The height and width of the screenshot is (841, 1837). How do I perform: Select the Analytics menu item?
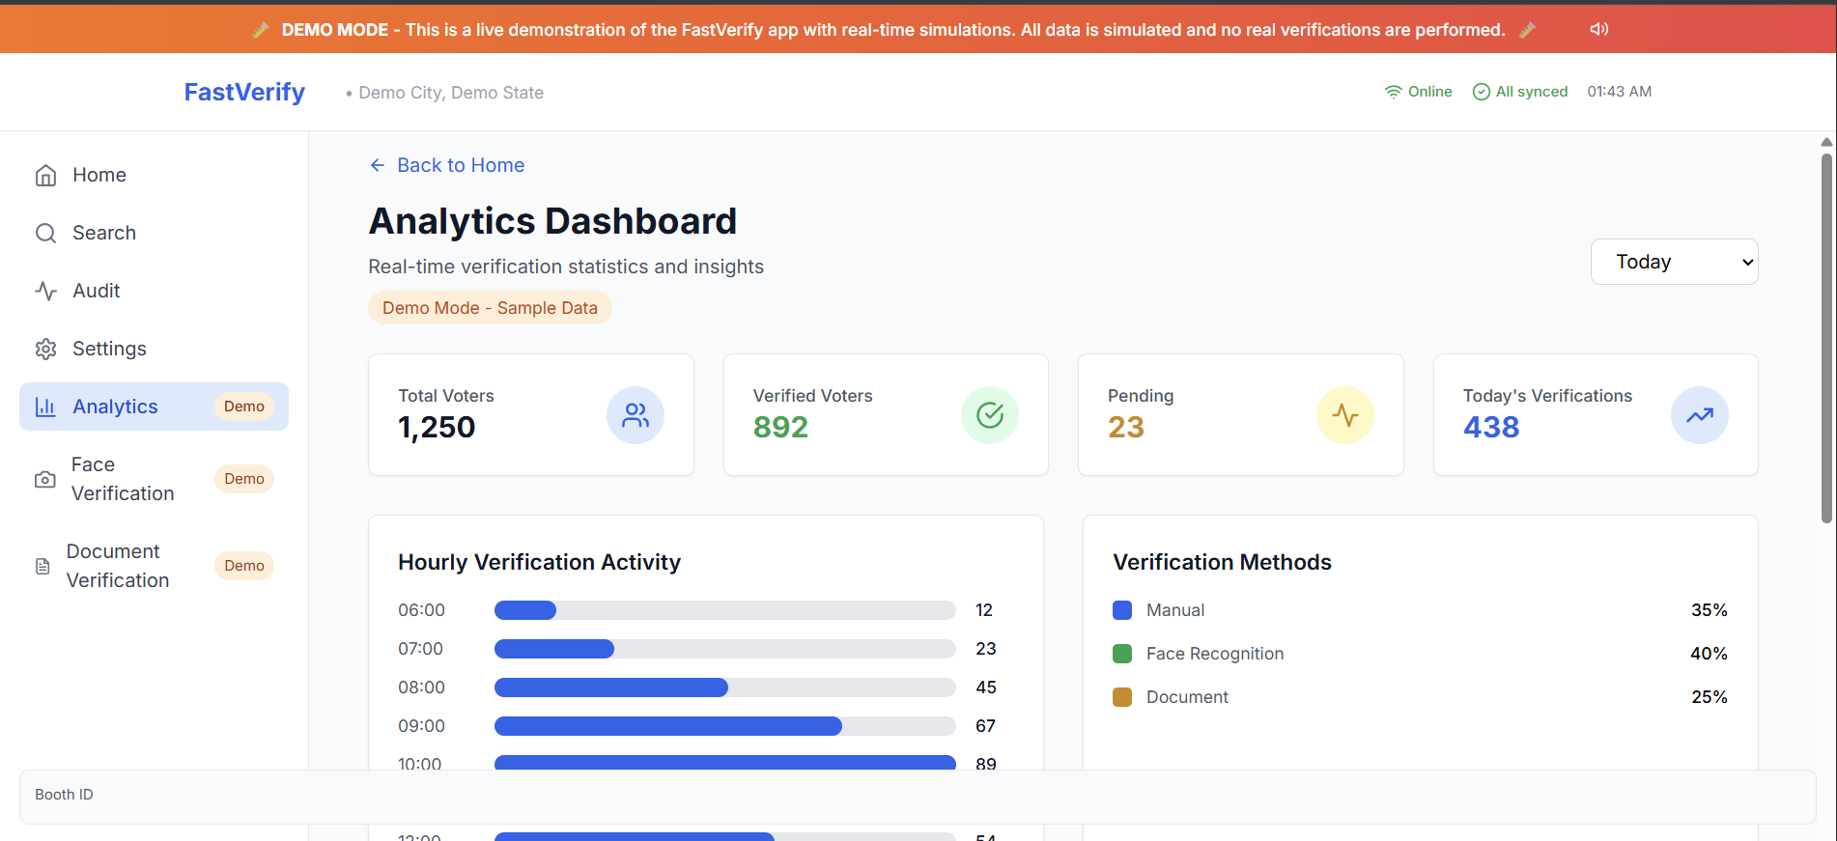point(155,406)
